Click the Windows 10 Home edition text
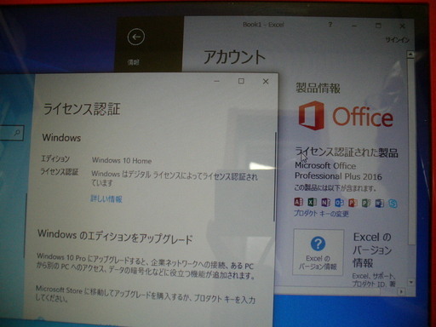The image size is (436, 327). tap(122, 161)
